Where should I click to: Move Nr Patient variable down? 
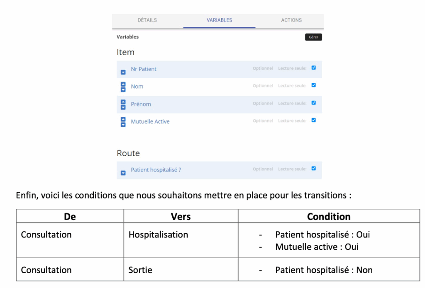[x=123, y=72]
